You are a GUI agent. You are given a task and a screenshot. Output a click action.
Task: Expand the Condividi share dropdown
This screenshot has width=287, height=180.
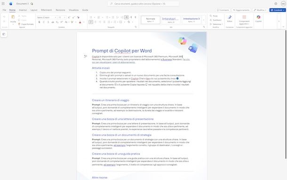point(284,10)
